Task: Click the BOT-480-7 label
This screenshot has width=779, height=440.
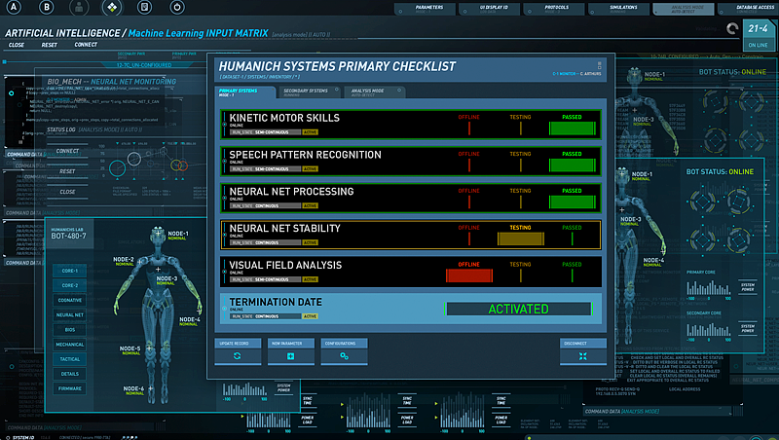Action: pos(68,236)
